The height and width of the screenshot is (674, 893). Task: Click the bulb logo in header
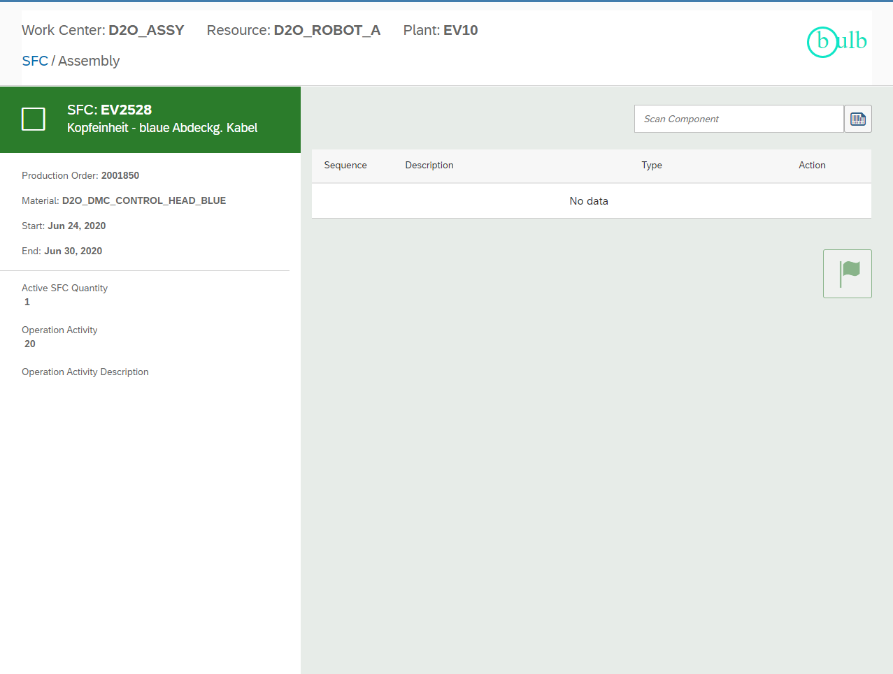click(836, 42)
